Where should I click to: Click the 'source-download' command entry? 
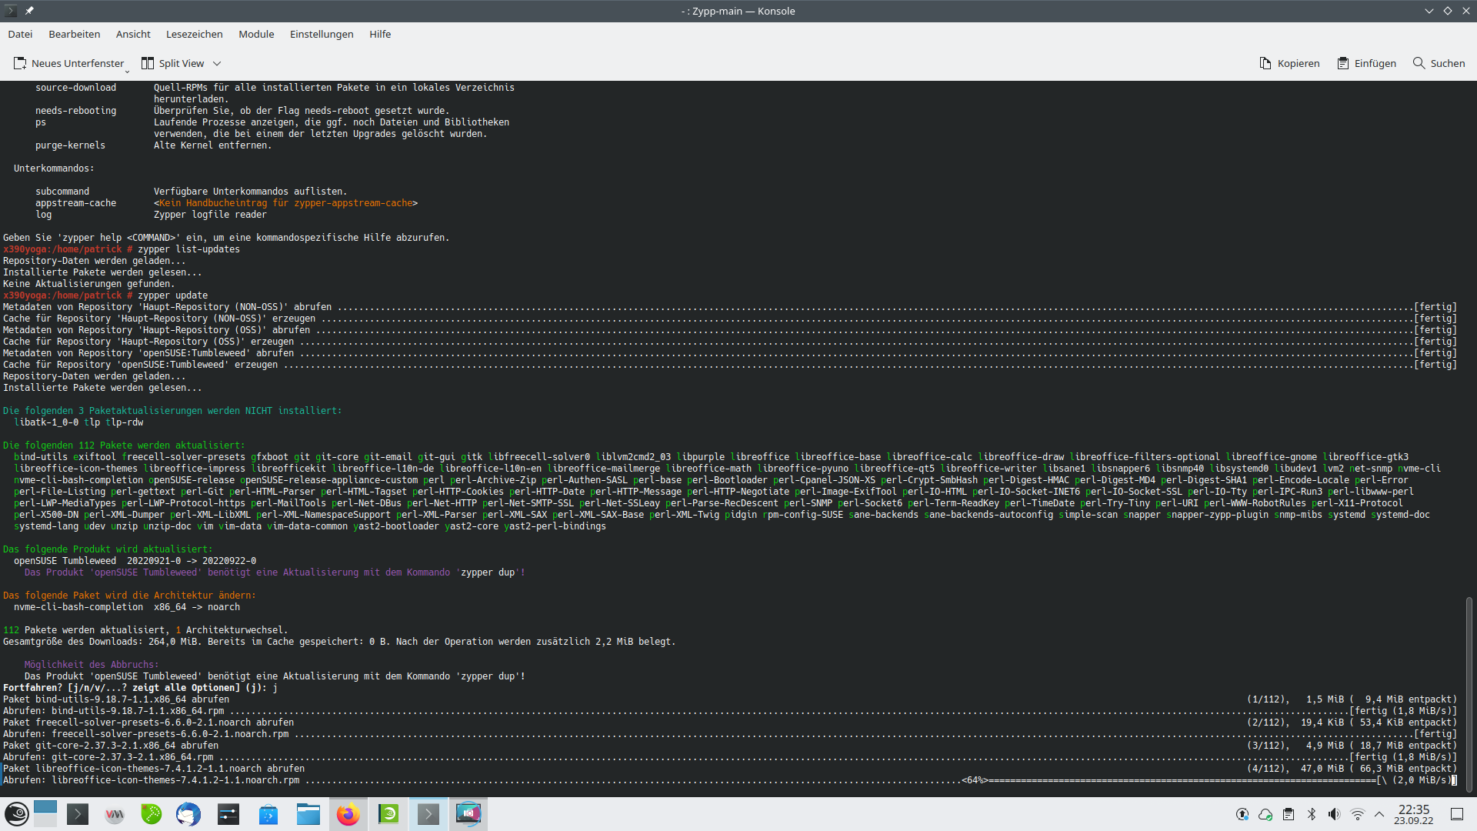point(75,88)
